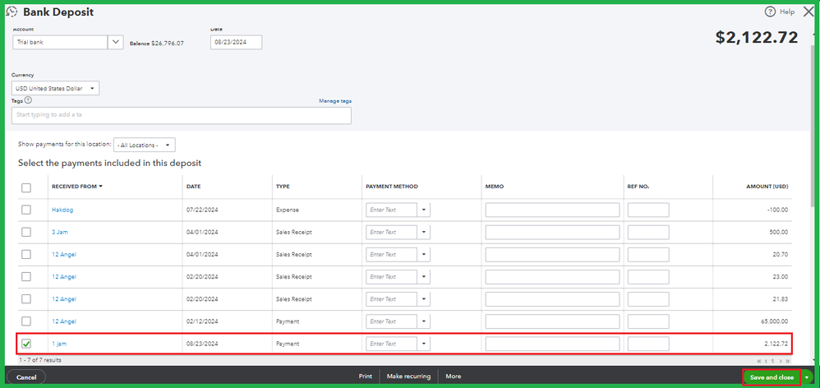Check the 3 Jam sales receipt checkbox

[26, 232]
